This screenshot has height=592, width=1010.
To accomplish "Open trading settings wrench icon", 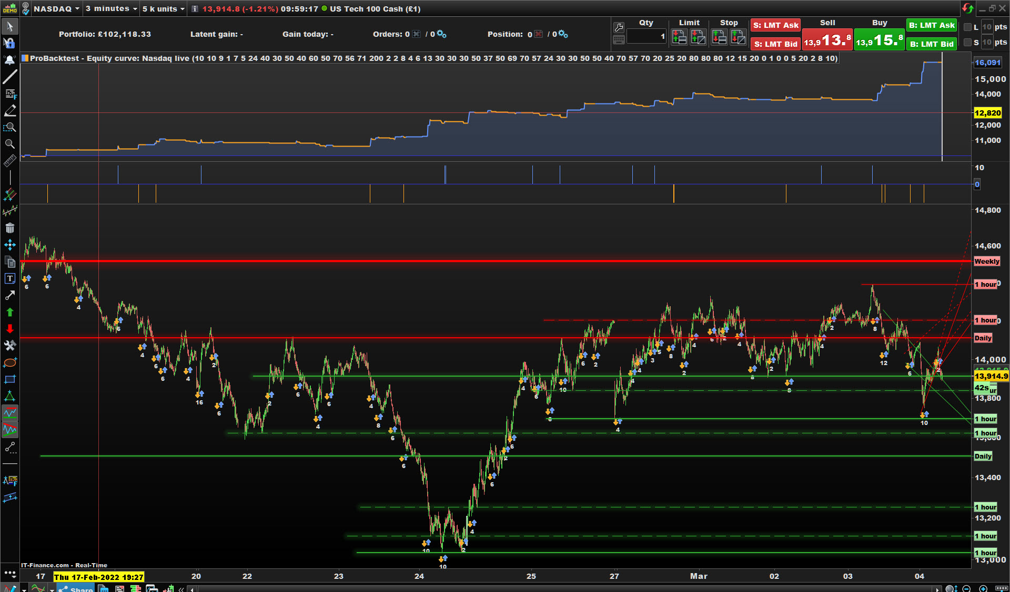I will (x=619, y=27).
